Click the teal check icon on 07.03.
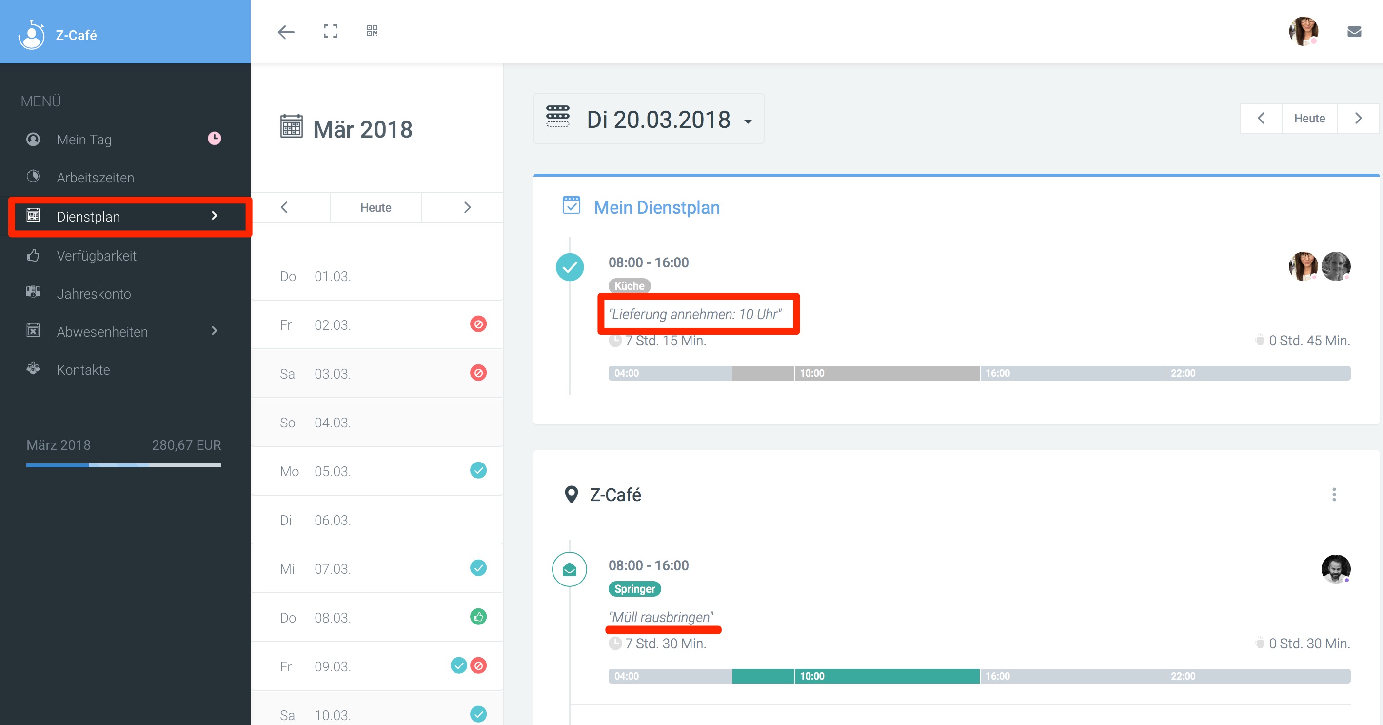1383x725 pixels. (478, 567)
